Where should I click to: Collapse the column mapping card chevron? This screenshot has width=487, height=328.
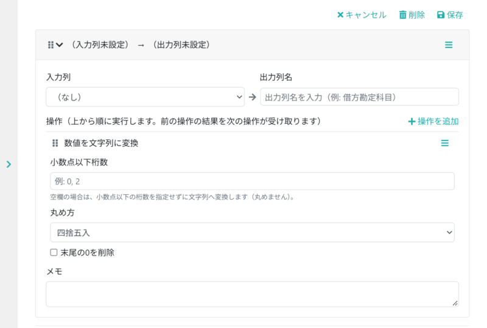click(x=59, y=45)
